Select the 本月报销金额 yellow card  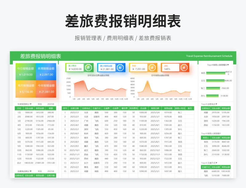tap(26, 89)
